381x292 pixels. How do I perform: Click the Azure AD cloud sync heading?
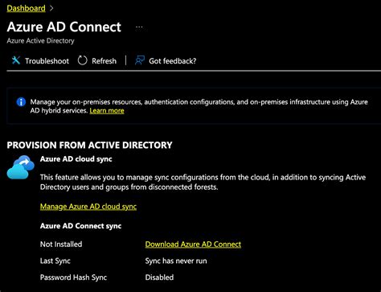(76, 159)
